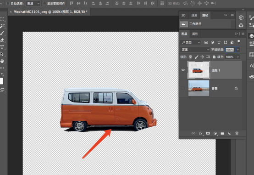Viewport: 254px width, 175px height.
Task: Switch to the 3D panel tab
Action: (183, 16)
